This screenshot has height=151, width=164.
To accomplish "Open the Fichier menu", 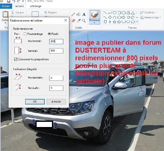I will [x=6, y=6].
